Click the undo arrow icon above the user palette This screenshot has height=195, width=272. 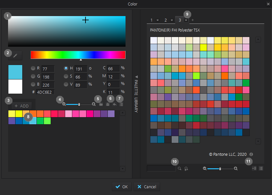point(115,104)
